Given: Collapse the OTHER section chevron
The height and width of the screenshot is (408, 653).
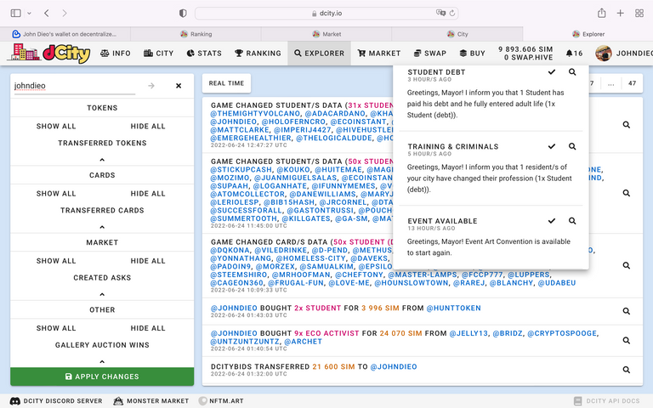Looking at the screenshot, I should coord(102,362).
